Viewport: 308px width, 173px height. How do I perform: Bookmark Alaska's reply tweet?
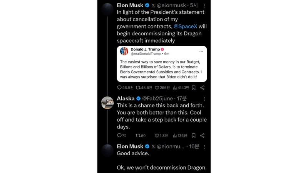tap(194, 136)
